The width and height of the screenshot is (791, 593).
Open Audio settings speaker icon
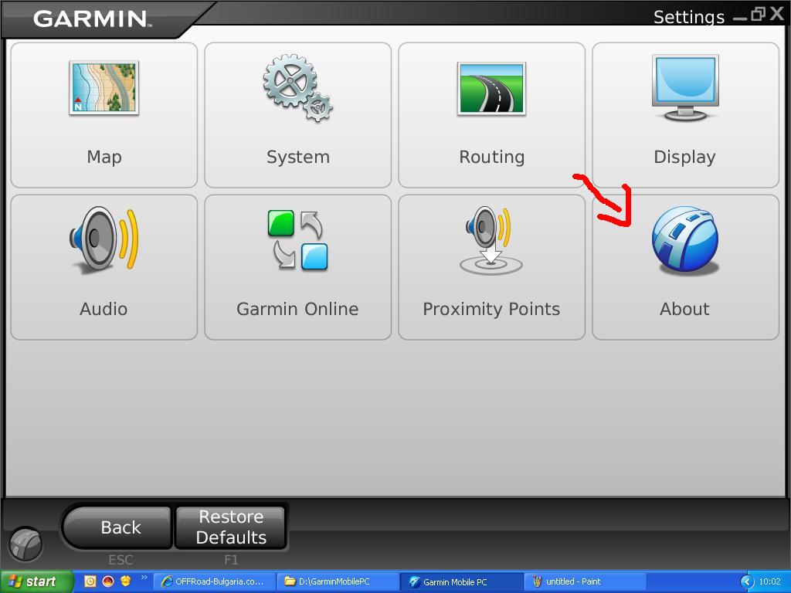tap(104, 239)
